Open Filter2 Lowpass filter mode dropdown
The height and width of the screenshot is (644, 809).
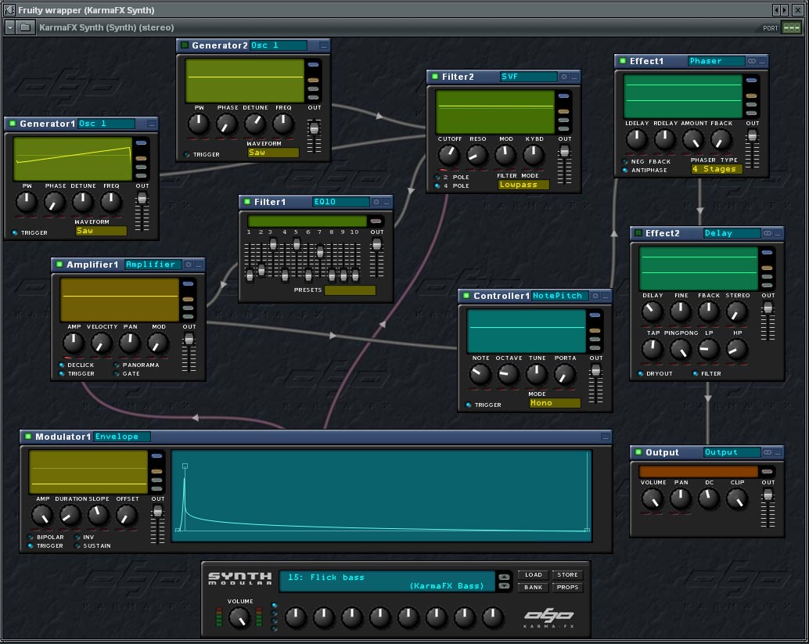click(523, 185)
